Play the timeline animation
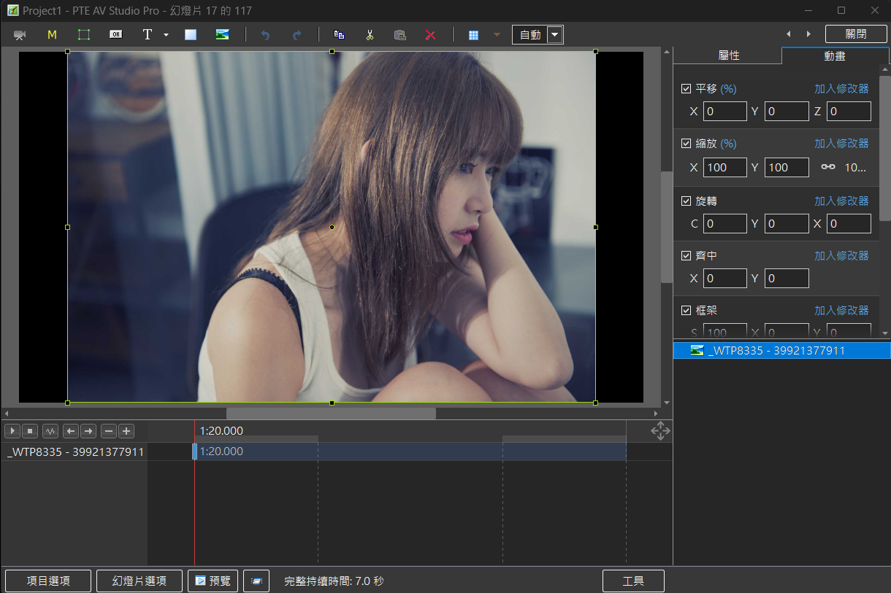The height and width of the screenshot is (593, 891). coord(12,431)
